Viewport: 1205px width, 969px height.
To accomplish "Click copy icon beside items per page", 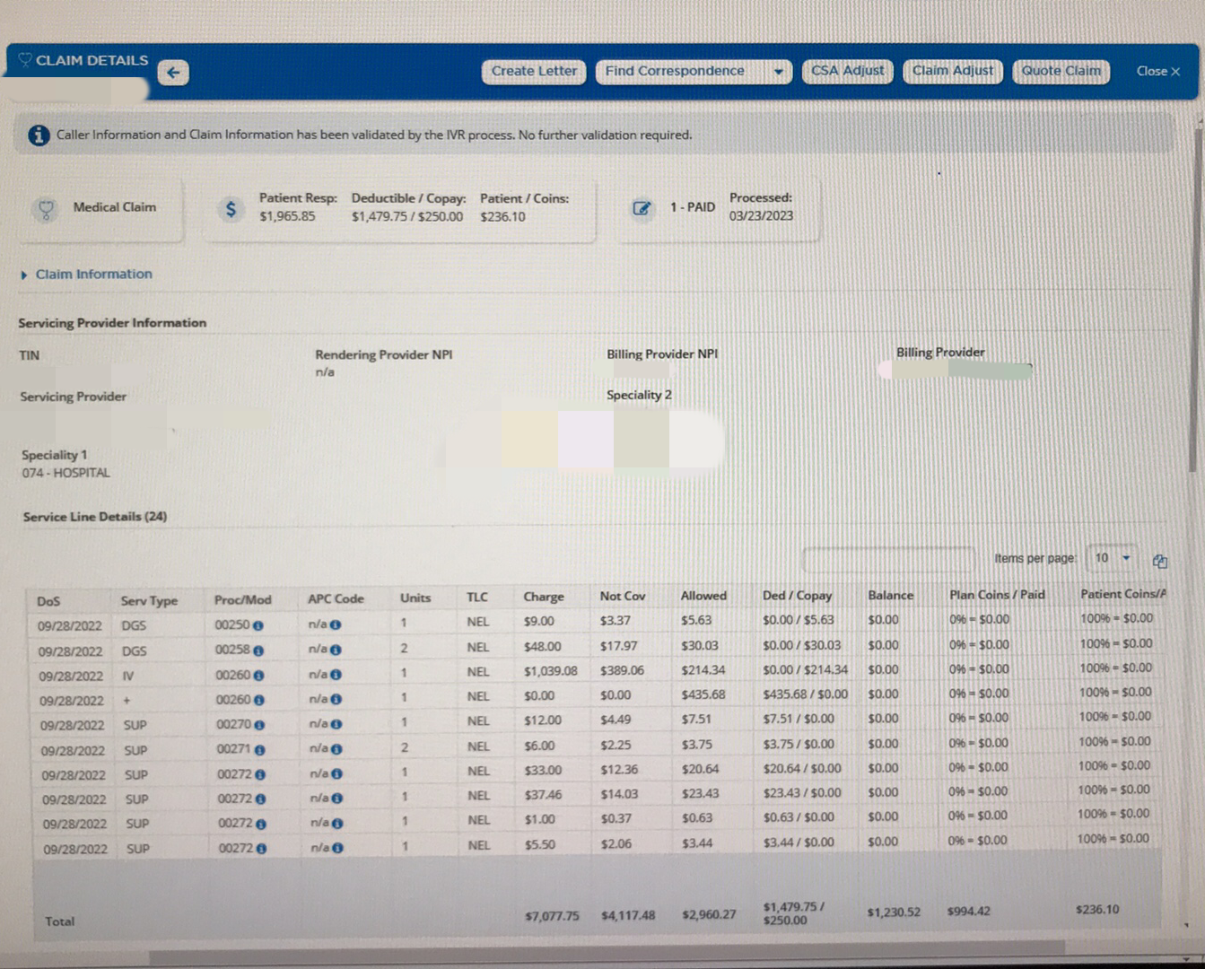I will [1160, 561].
